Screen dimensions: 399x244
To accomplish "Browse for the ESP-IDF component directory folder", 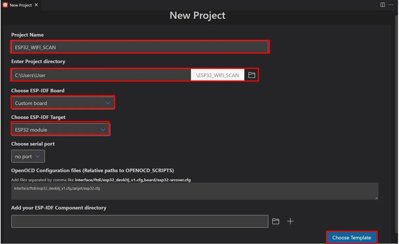I will click(x=276, y=221).
